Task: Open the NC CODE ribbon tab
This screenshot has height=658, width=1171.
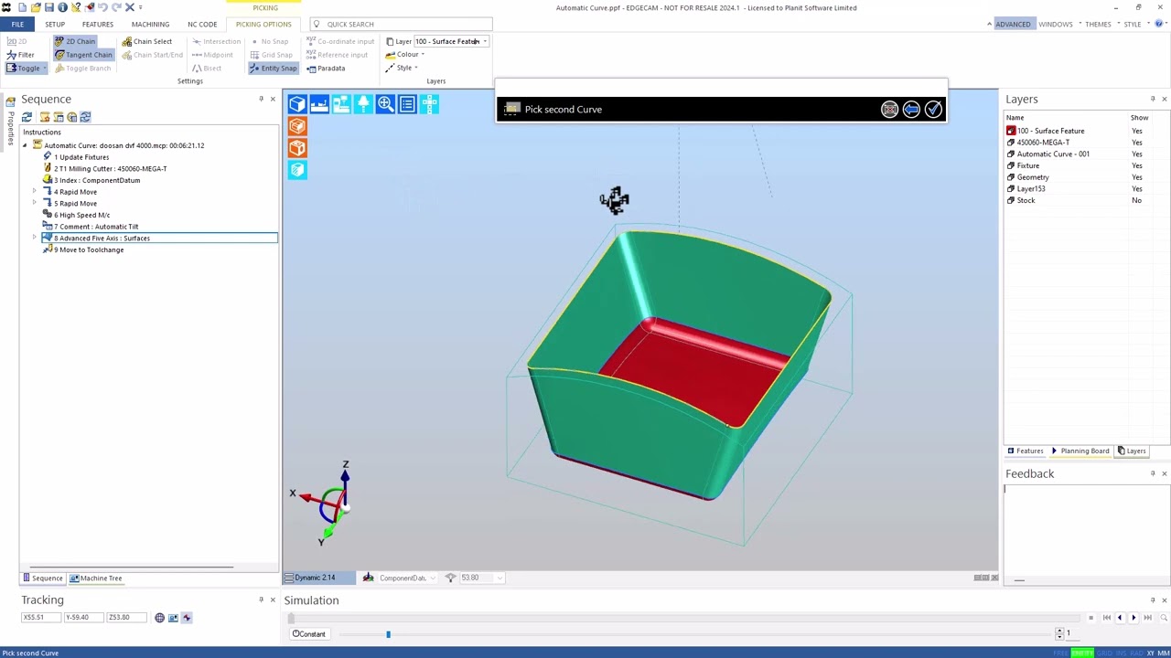Action: pyautogui.click(x=202, y=24)
